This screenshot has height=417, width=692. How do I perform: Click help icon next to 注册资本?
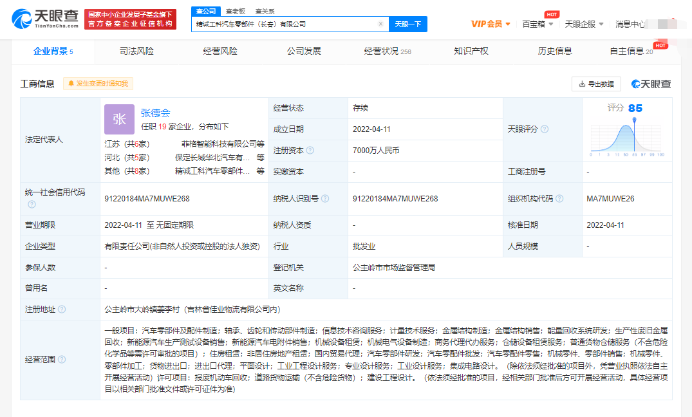click(x=310, y=150)
